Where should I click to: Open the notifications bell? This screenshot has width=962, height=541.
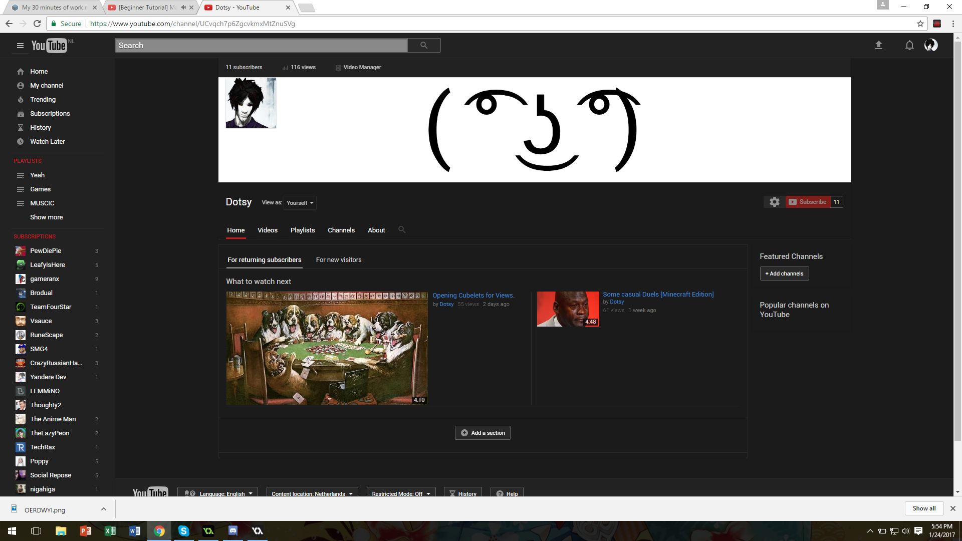pos(909,45)
